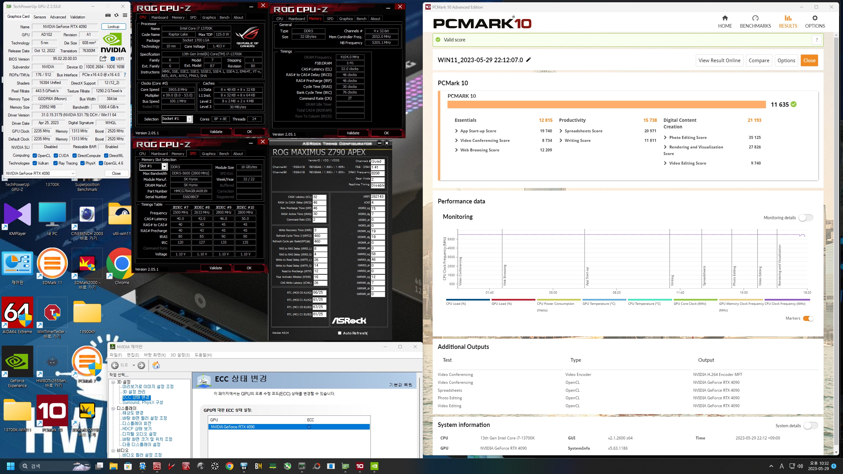This screenshot has height=474, width=843.
Task: Open the 파일(F) menu in NVIDIA control panel
Action: click(x=116, y=355)
